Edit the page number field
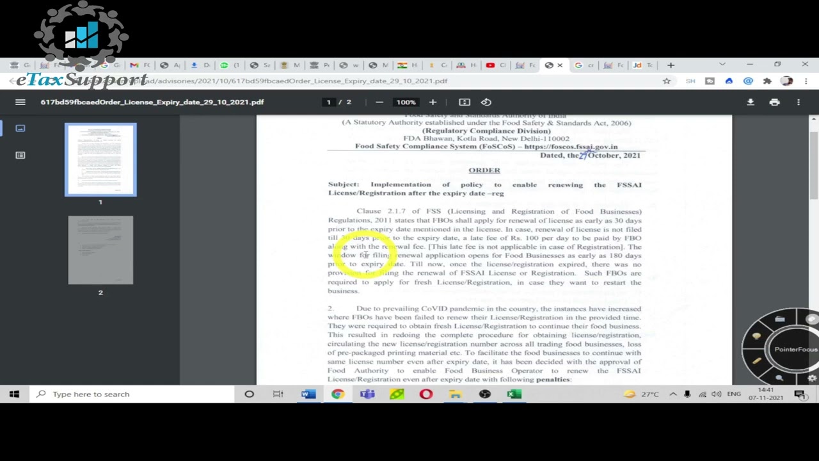The image size is (819, 461). (329, 102)
